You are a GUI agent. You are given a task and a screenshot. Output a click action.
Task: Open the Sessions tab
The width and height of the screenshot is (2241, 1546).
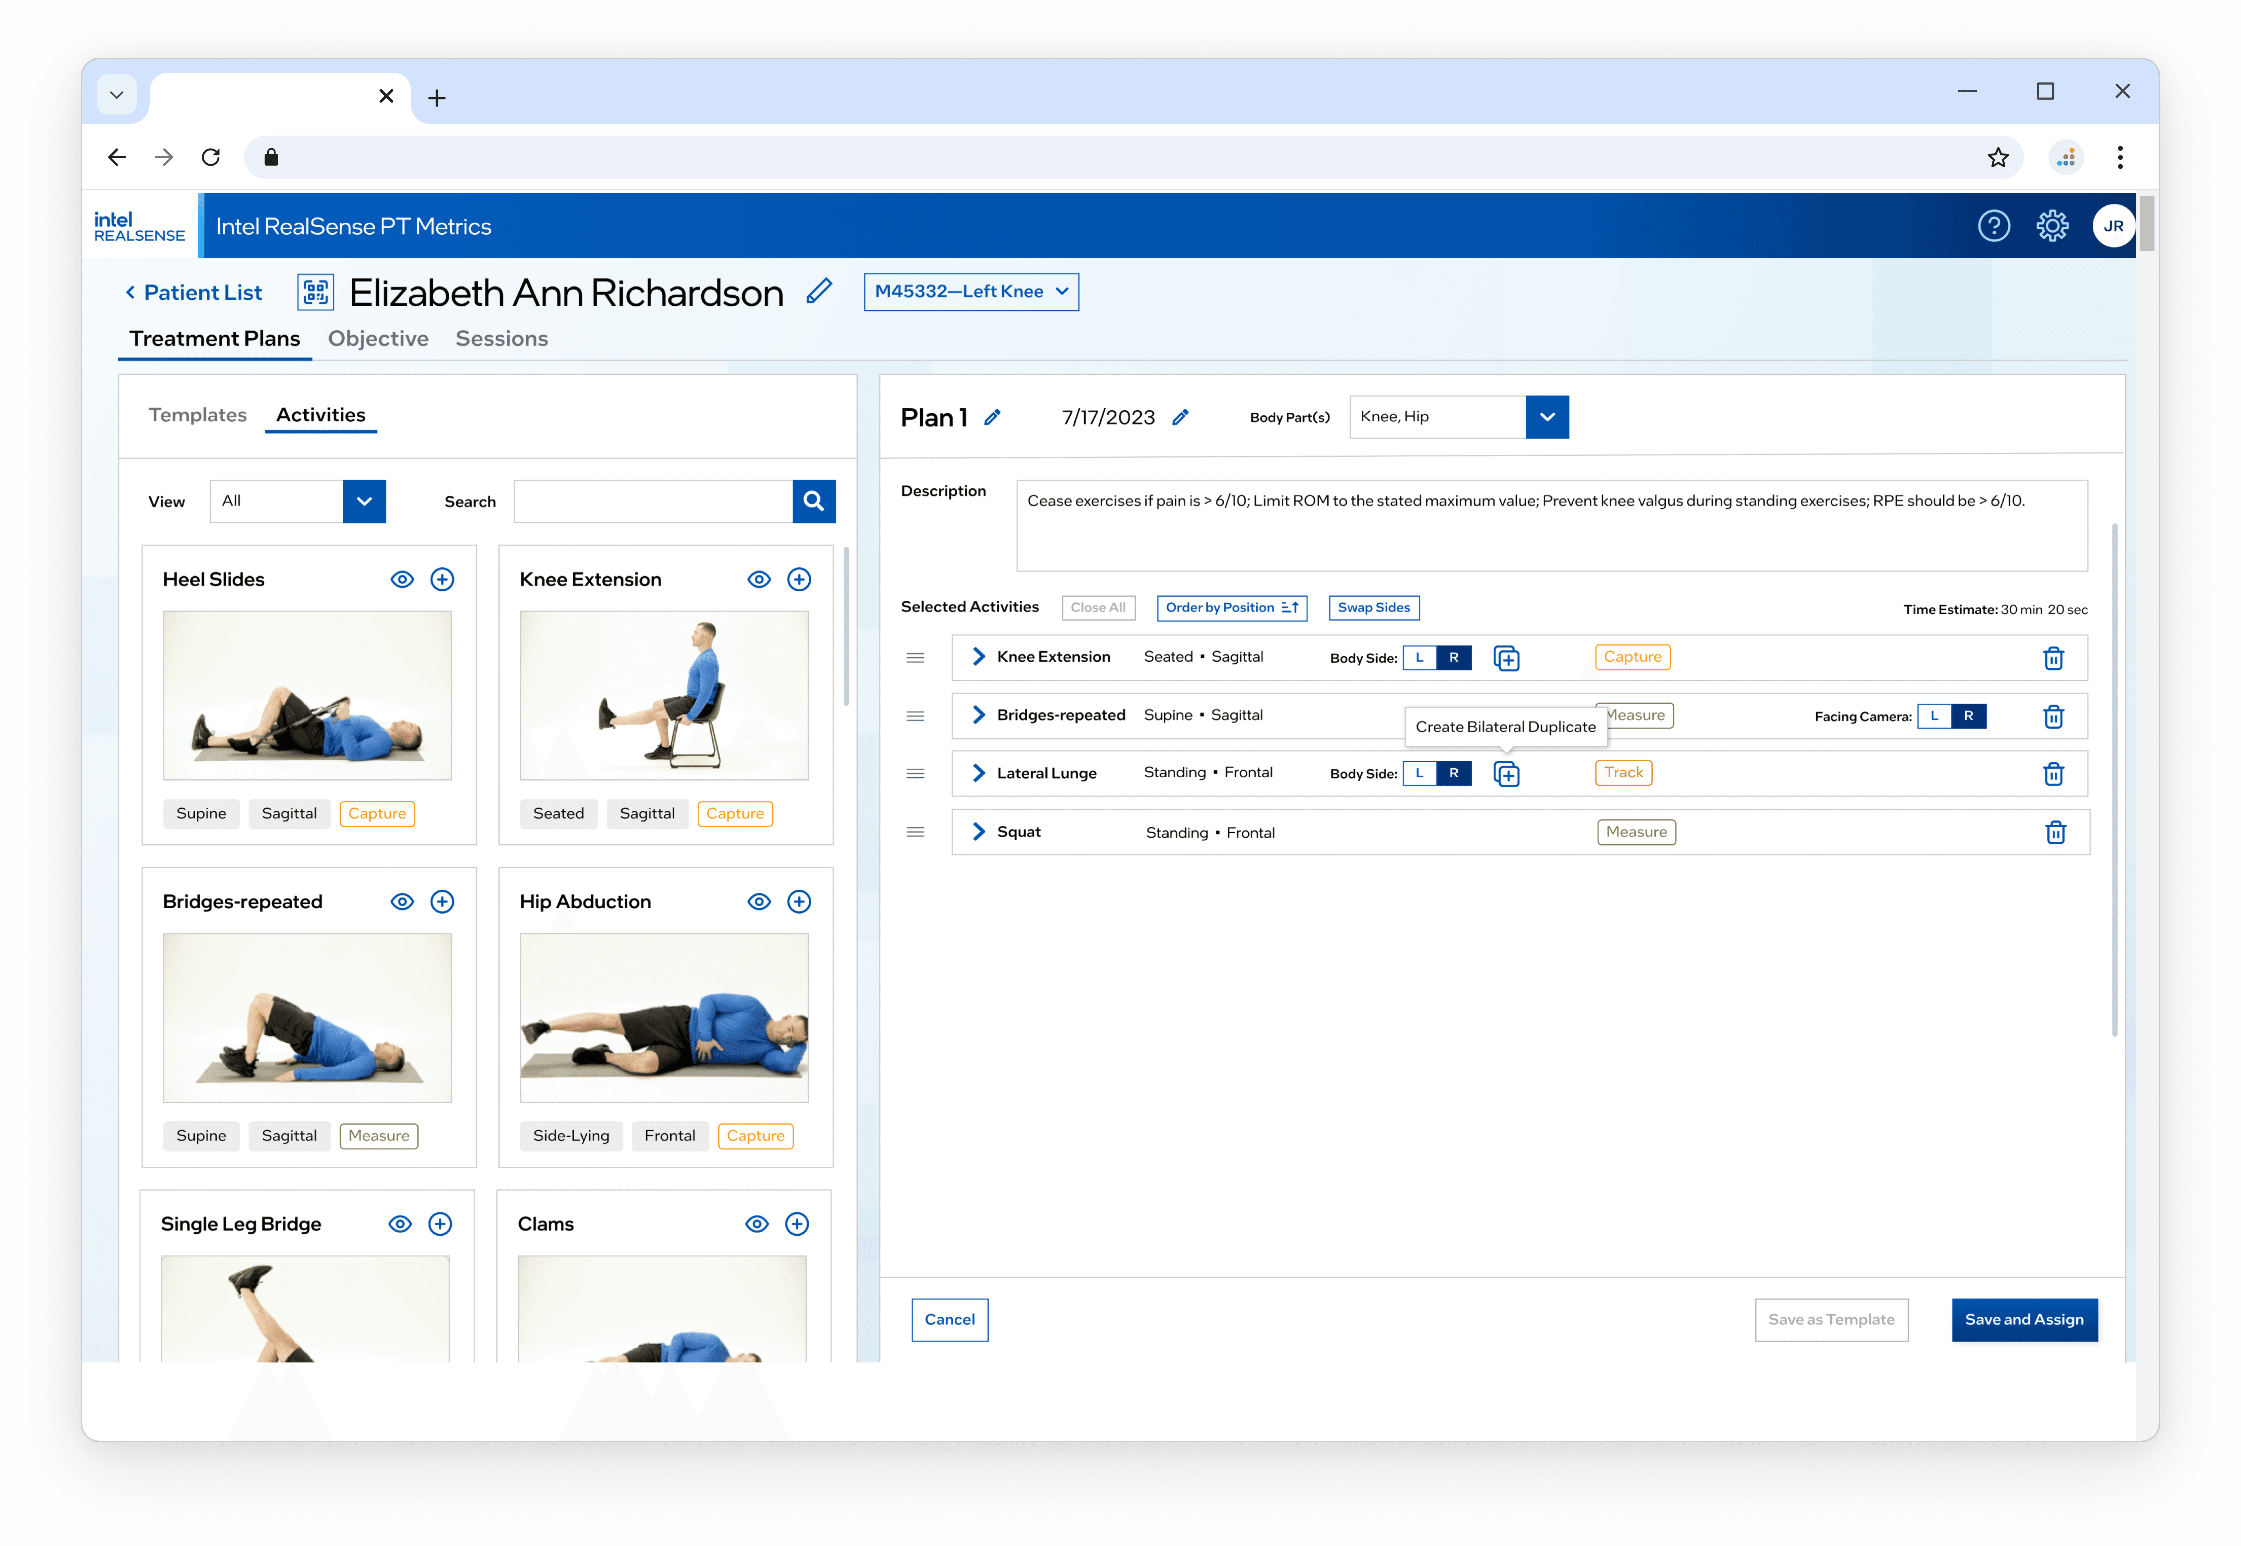coord(502,338)
